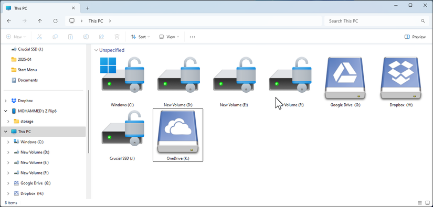The width and height of the screenshot is (433, 207).
Task: Click the search magnifier icon
Action: pos(423,21)
